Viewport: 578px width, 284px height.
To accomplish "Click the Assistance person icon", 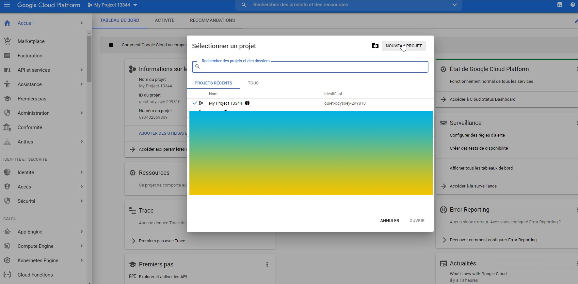I will (7, 84).
